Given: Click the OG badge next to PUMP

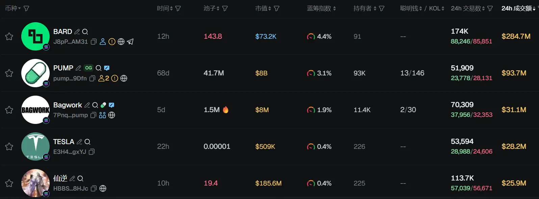Looking at the screenshot, I should coord(88,68).
